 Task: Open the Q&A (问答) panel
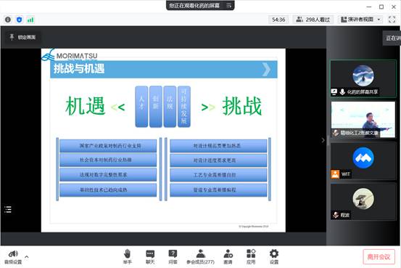173,256
